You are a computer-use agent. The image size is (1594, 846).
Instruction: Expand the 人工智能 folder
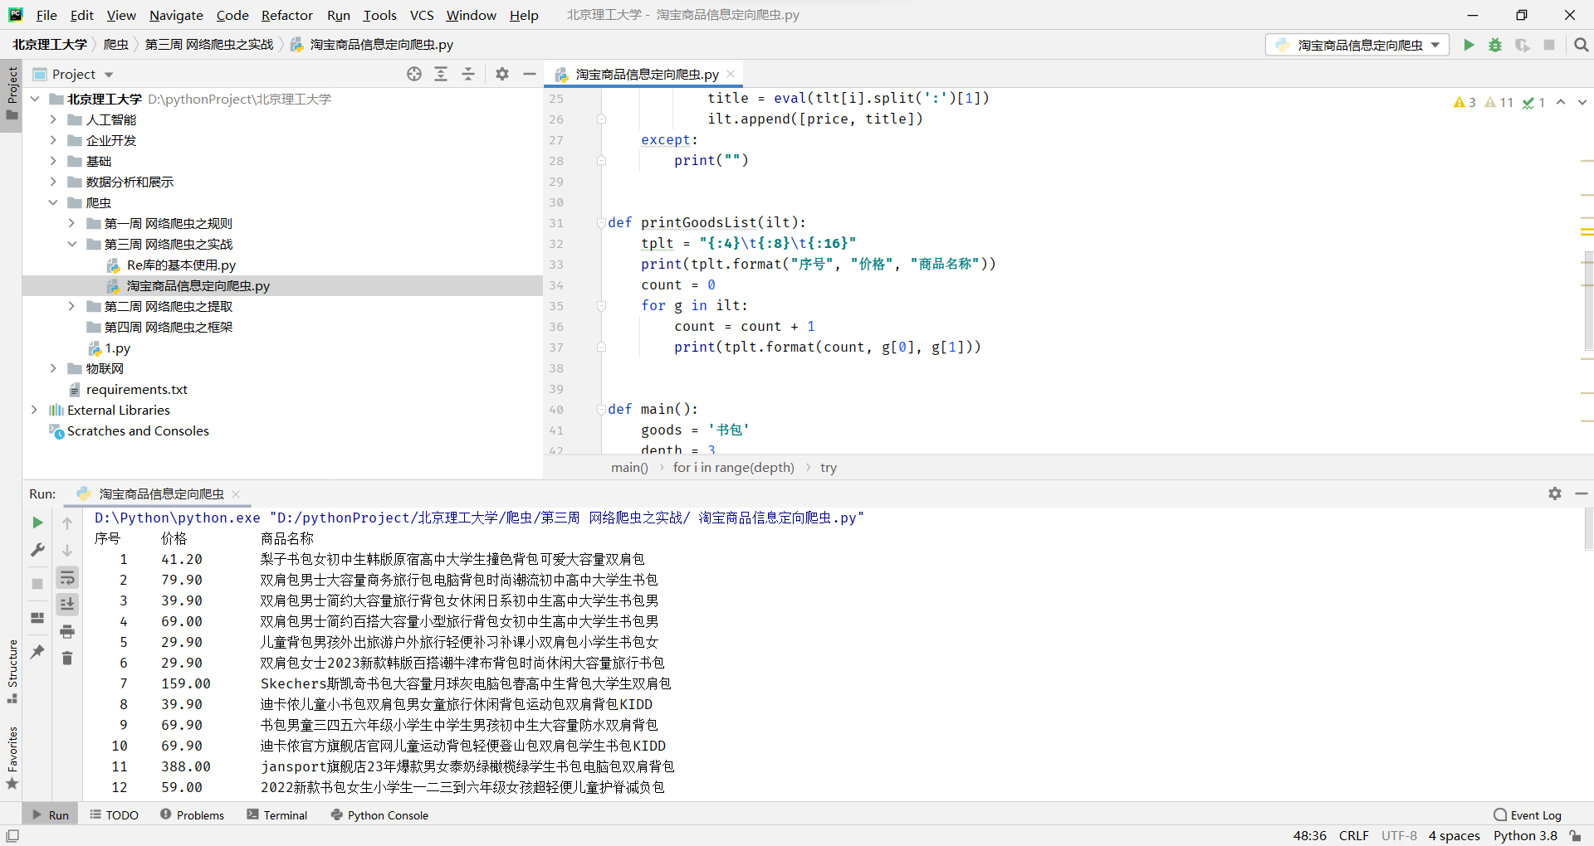[x=53, y=119]
